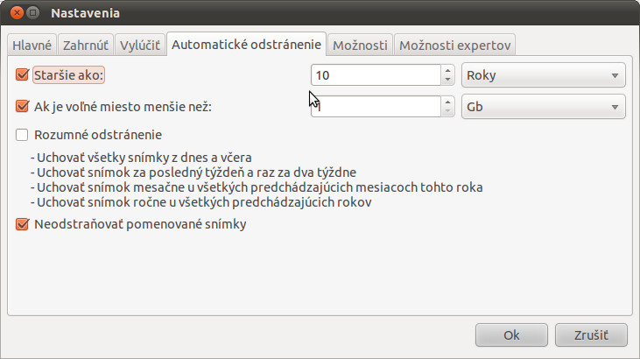Select the Vylúčiť tab
The width and height of the screenshot is (640, 359).
pos(139,45)
